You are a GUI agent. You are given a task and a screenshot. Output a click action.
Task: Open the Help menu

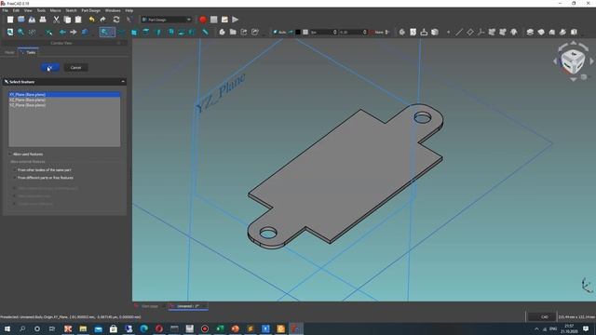coord(129,10)
